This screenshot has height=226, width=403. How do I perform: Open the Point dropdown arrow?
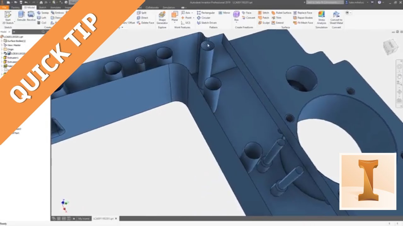pos(193,18)
